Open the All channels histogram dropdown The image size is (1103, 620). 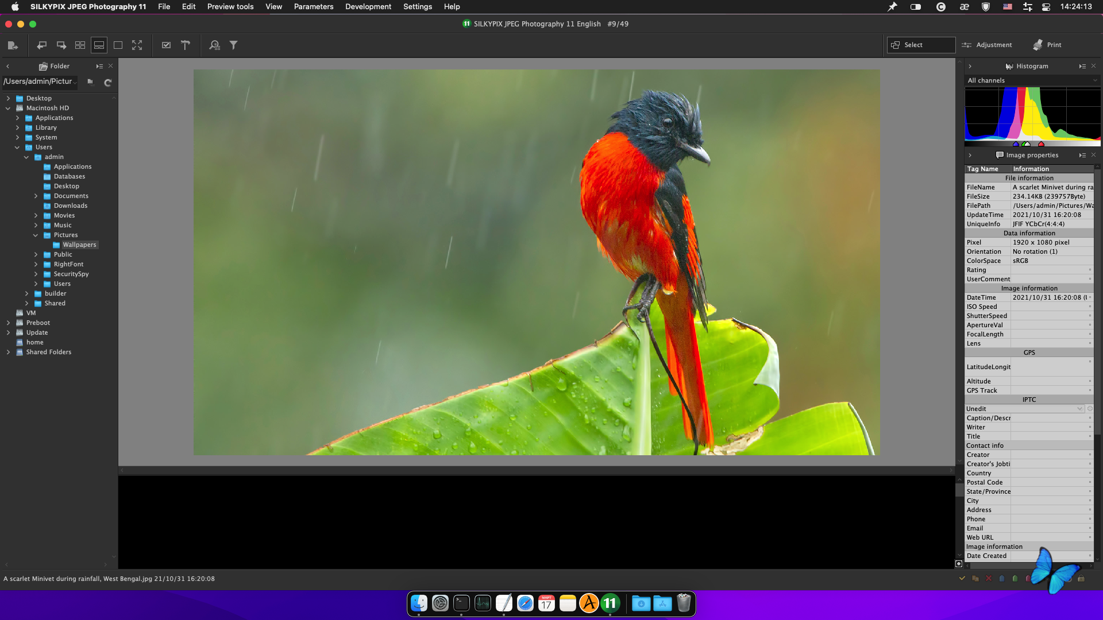pos(1032,80)
